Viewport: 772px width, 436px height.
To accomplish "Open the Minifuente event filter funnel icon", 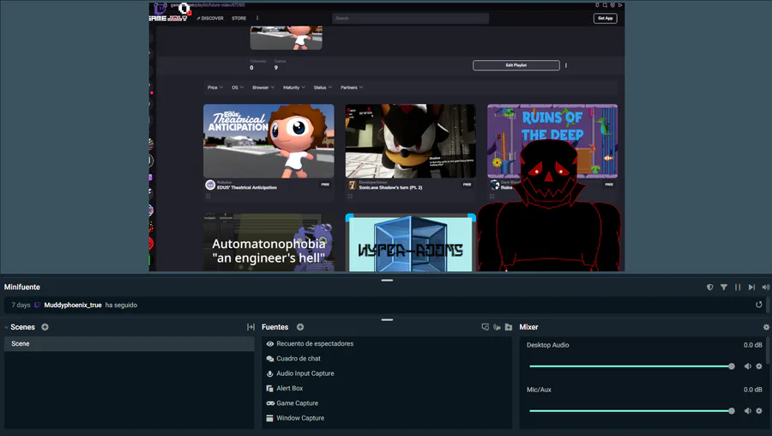I will pyautogui.click(x=724, y=288).
